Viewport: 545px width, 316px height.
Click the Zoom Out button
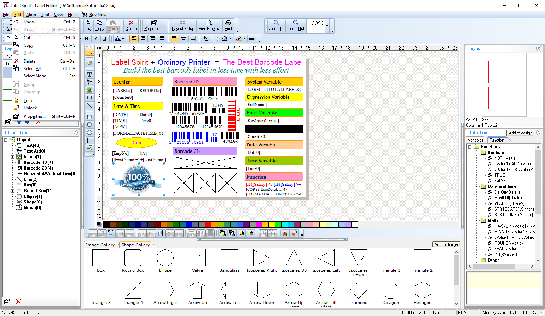click(296, 25)
